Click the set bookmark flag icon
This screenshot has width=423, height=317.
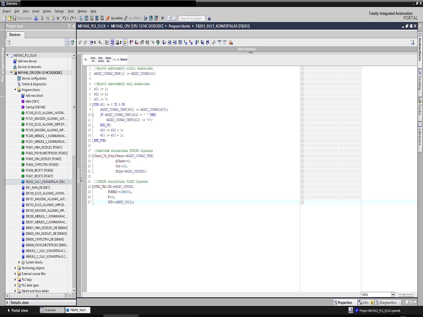[197, 43]
